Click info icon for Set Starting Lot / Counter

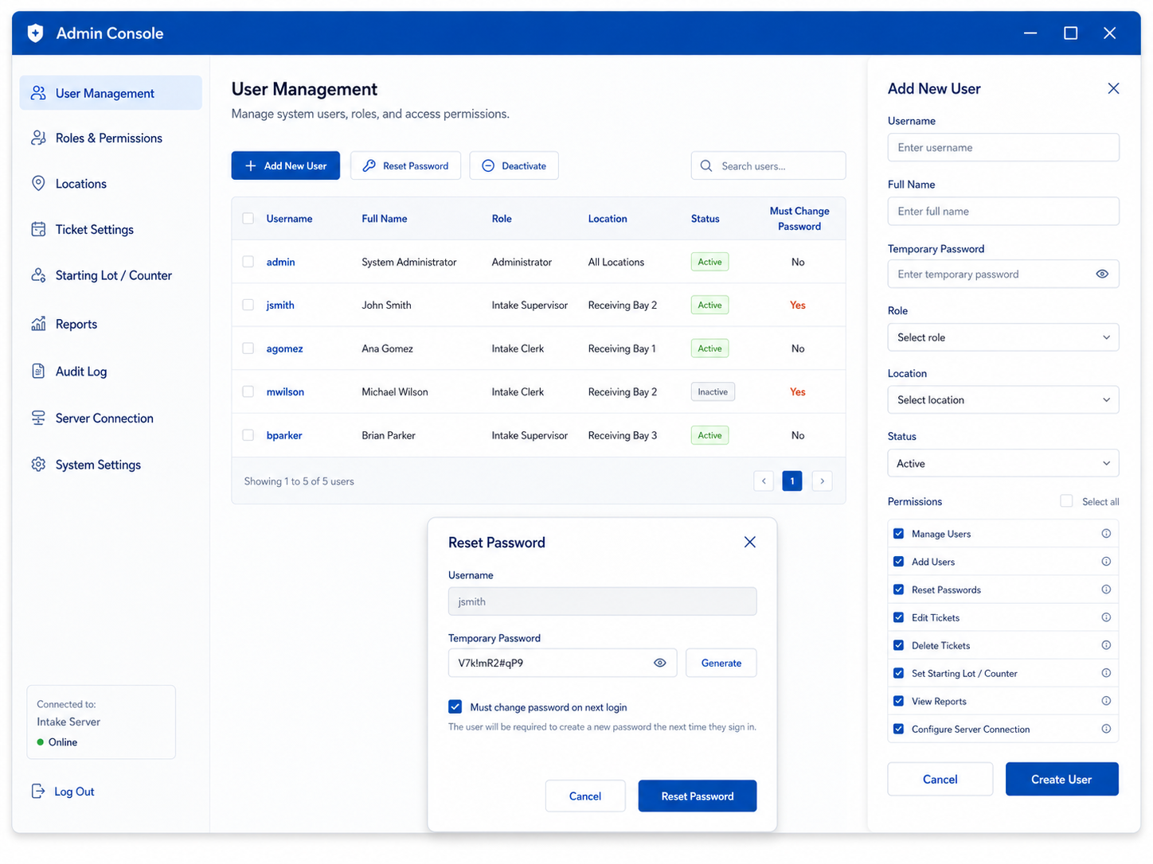[1106, 673]
